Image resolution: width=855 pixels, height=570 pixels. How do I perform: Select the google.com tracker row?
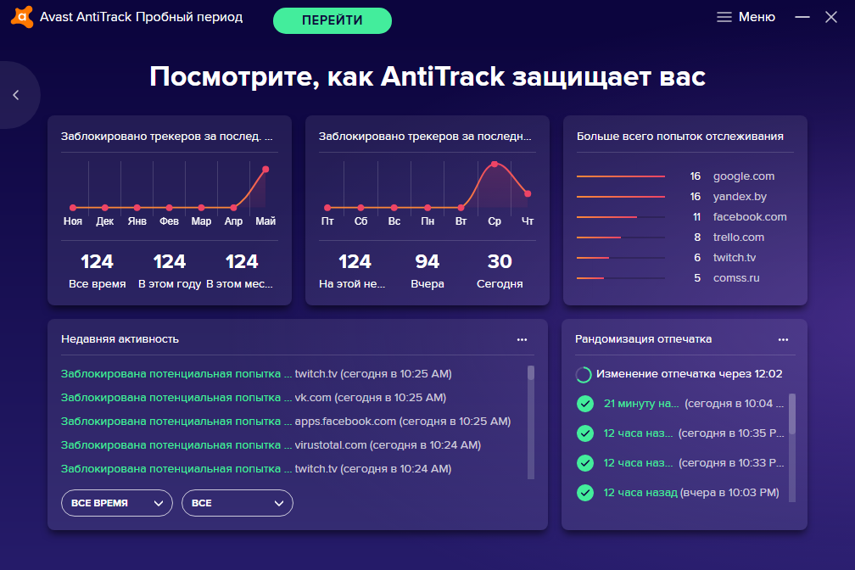[x=684, y=176]
